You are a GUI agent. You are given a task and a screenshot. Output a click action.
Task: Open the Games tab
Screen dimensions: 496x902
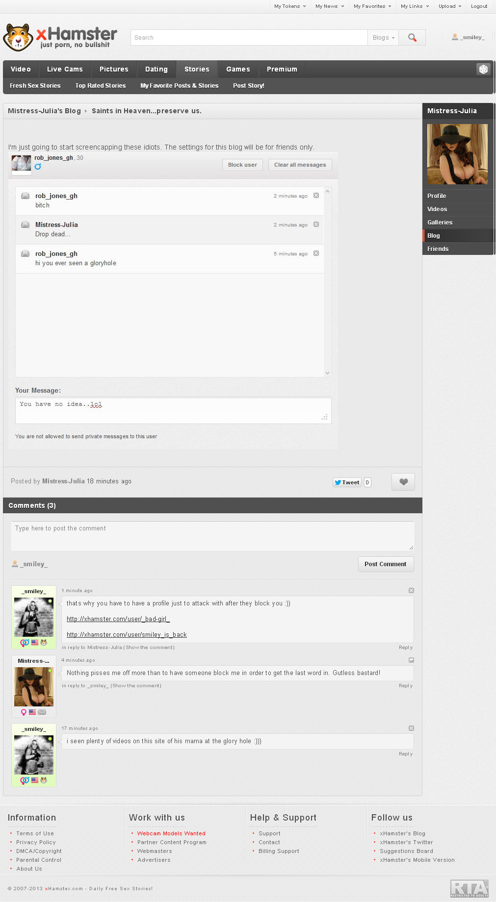(238, 69)
